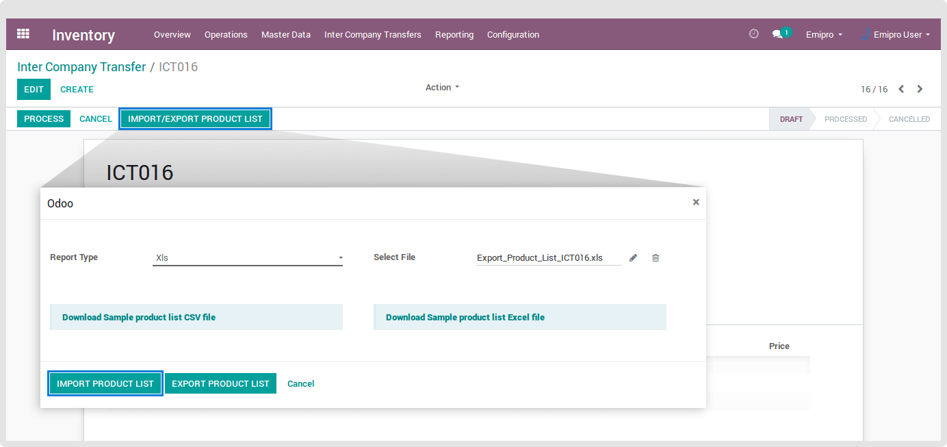Open the Action dropdown menu
This screenshot has height=447, width=947.
tap(442, 88)
